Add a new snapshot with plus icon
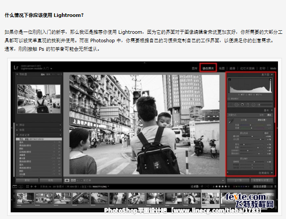The height and width of the screenshot is (219, 286). pyautogui.click(x=60, y=130)
